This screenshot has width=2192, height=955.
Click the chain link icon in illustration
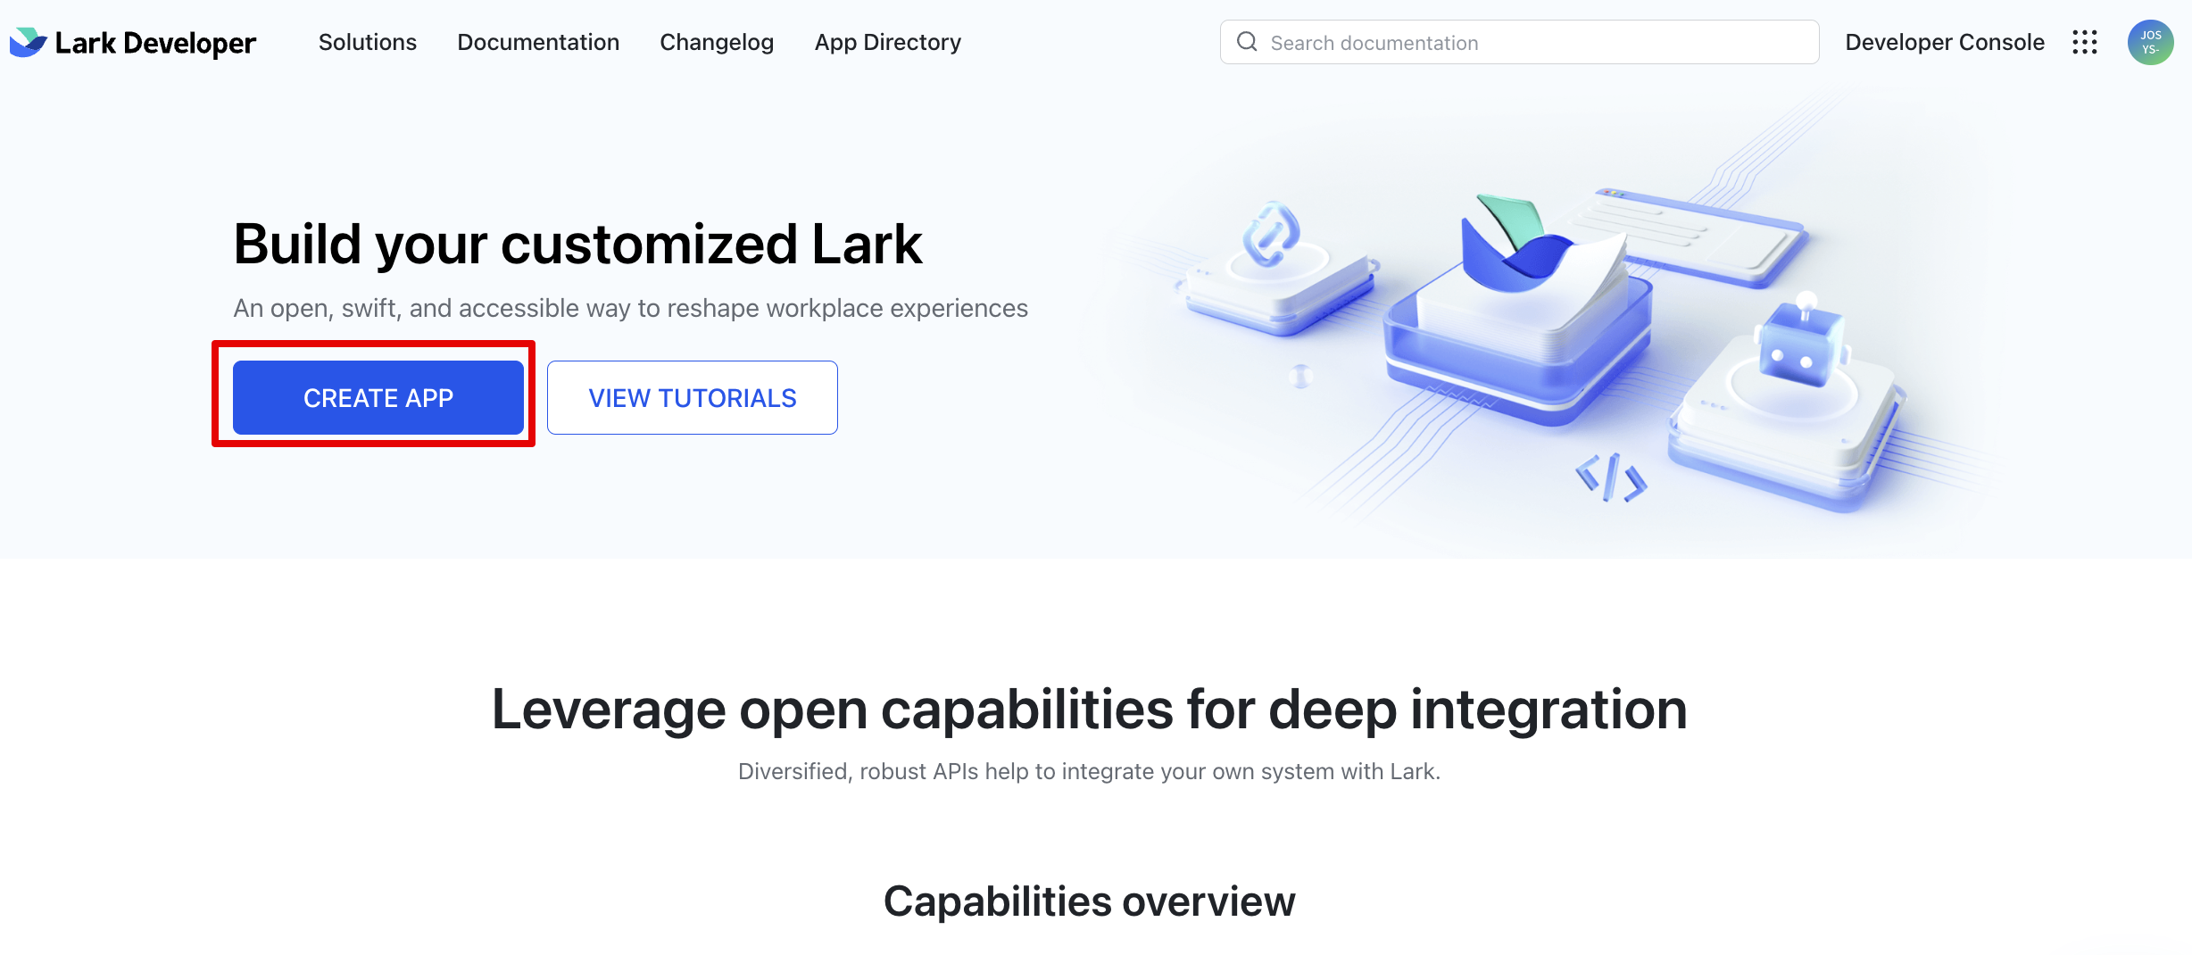[x=1271, y=235]
